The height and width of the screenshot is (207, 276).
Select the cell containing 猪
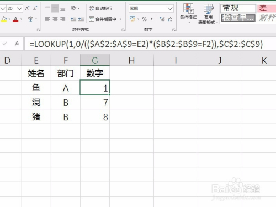(36, 116)
